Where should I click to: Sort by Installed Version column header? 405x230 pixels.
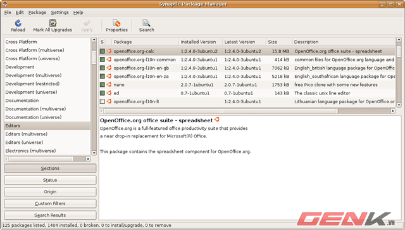[201, 42]
